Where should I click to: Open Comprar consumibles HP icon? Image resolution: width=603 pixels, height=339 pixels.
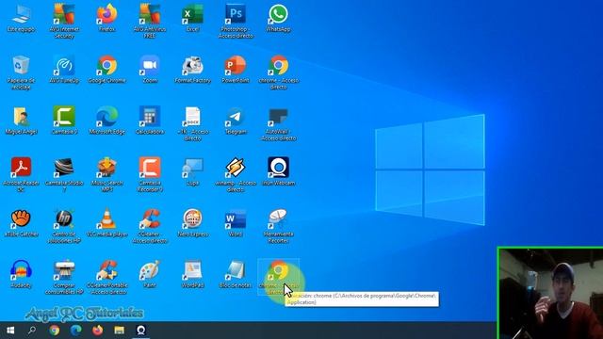point(64,277)
